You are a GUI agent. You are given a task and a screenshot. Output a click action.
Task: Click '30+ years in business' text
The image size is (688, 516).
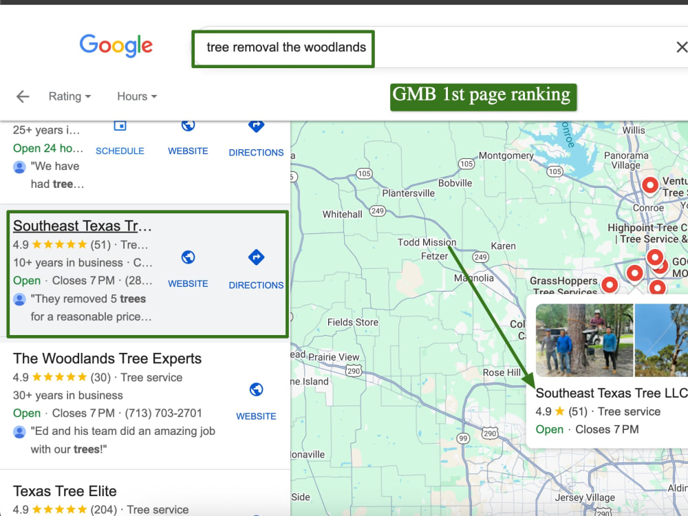coord(68,396)
